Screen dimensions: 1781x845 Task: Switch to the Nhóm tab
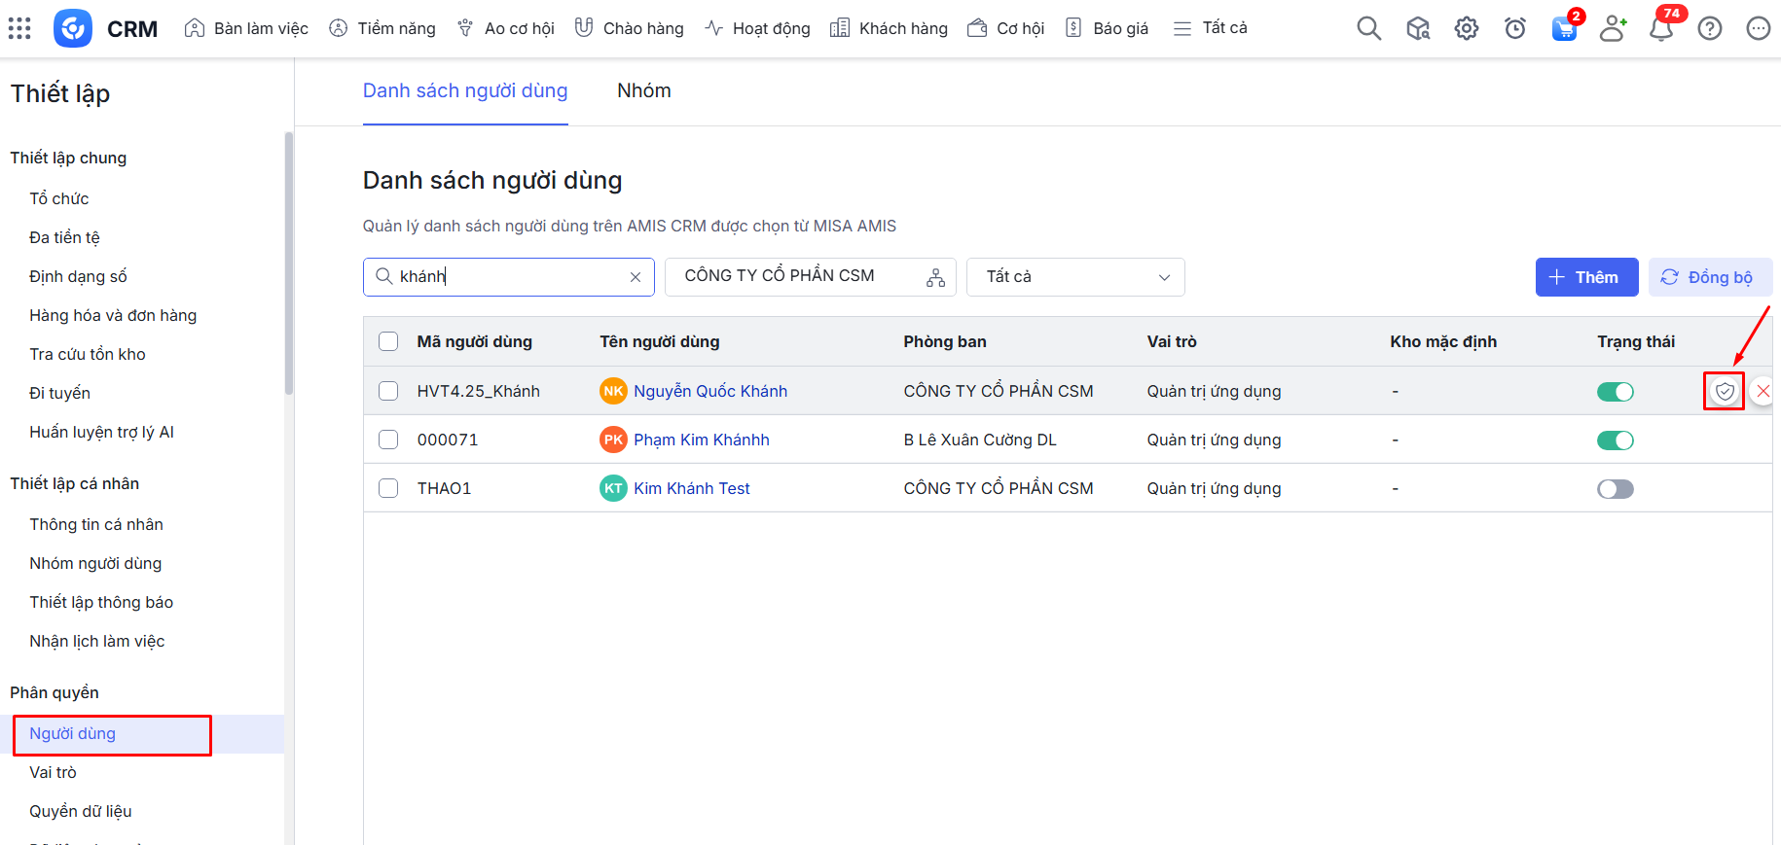click(643, 90)
